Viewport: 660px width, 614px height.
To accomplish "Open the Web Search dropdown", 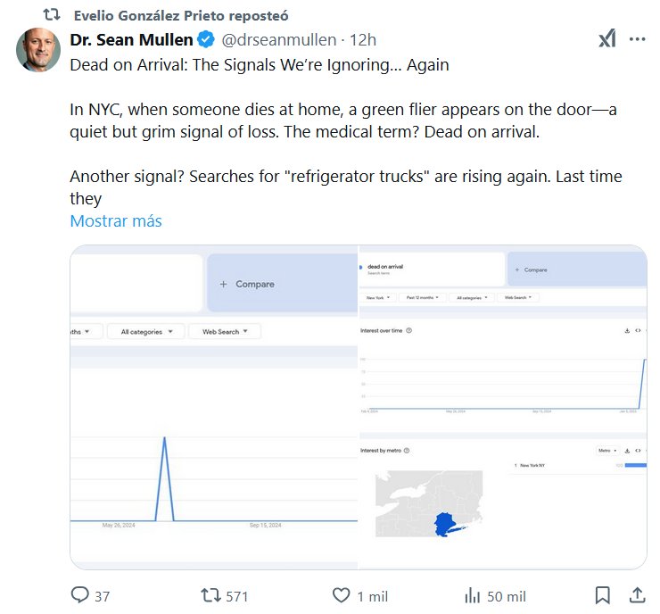I will coord(227,331).
